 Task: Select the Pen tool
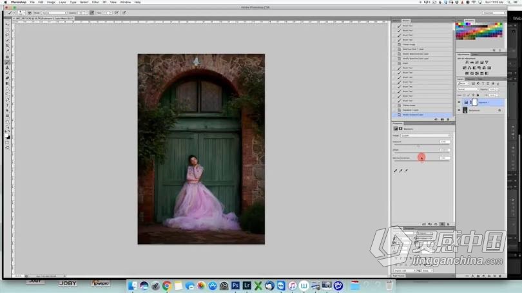tap(7, 100)
